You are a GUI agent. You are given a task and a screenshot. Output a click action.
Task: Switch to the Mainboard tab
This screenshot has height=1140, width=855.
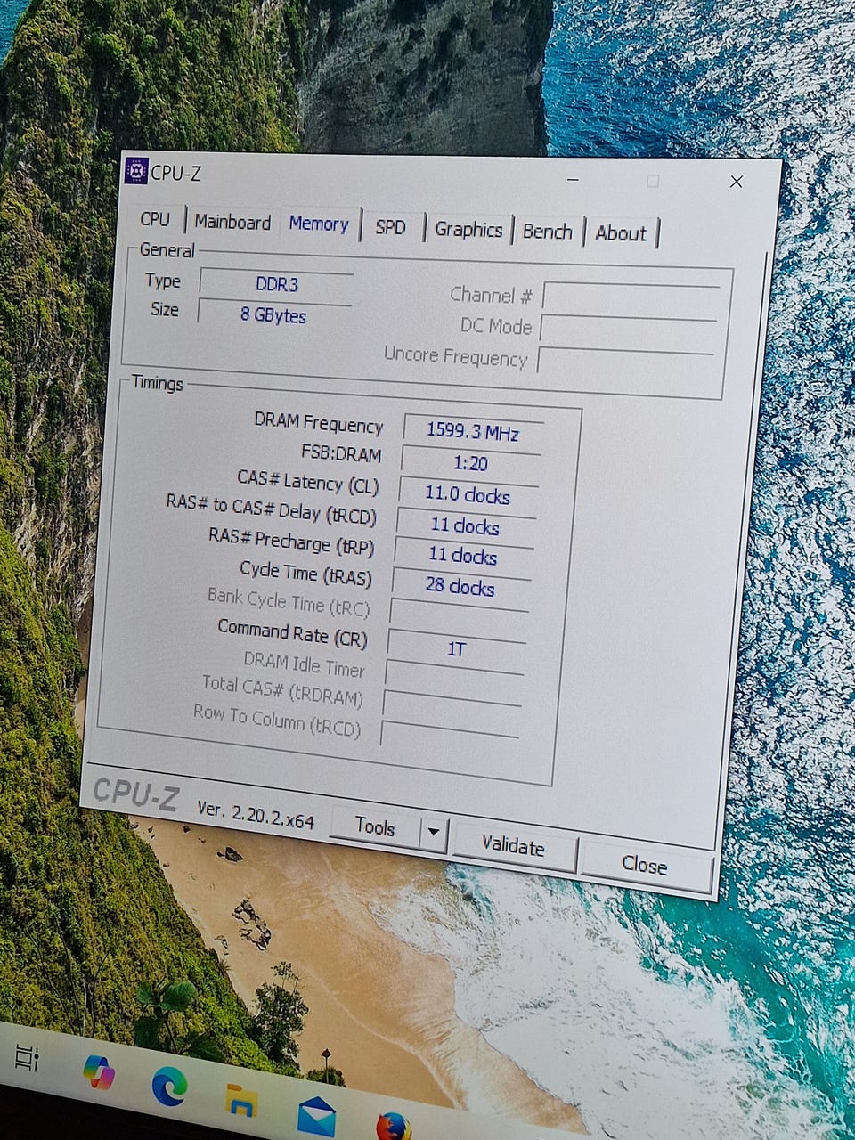232,222
